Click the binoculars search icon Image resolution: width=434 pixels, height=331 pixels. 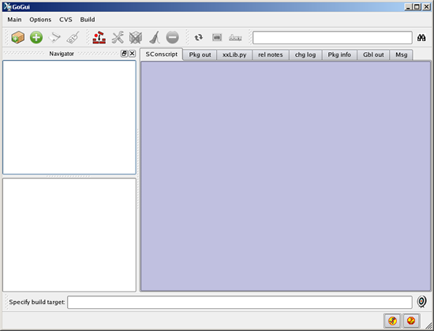421,38
